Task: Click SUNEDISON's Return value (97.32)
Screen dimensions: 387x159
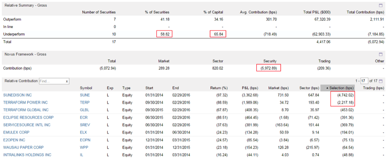Action: point(221,95)
